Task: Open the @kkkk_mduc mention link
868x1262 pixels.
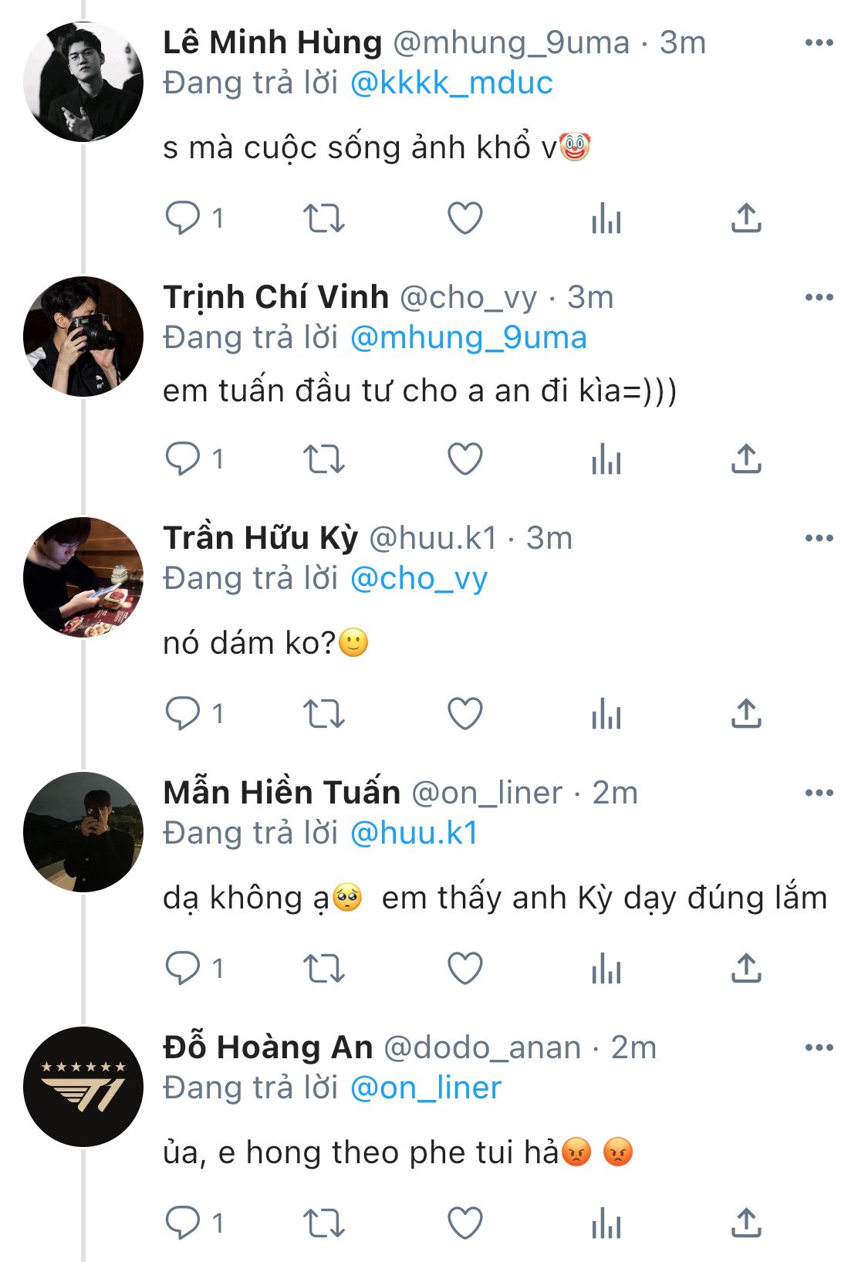Action: coord(451,83)
